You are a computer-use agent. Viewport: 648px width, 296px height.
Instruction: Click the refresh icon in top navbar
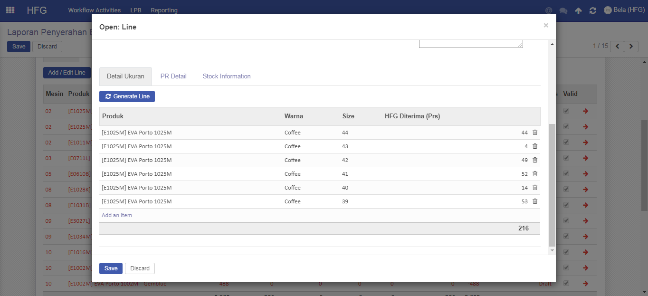(592, 10)
